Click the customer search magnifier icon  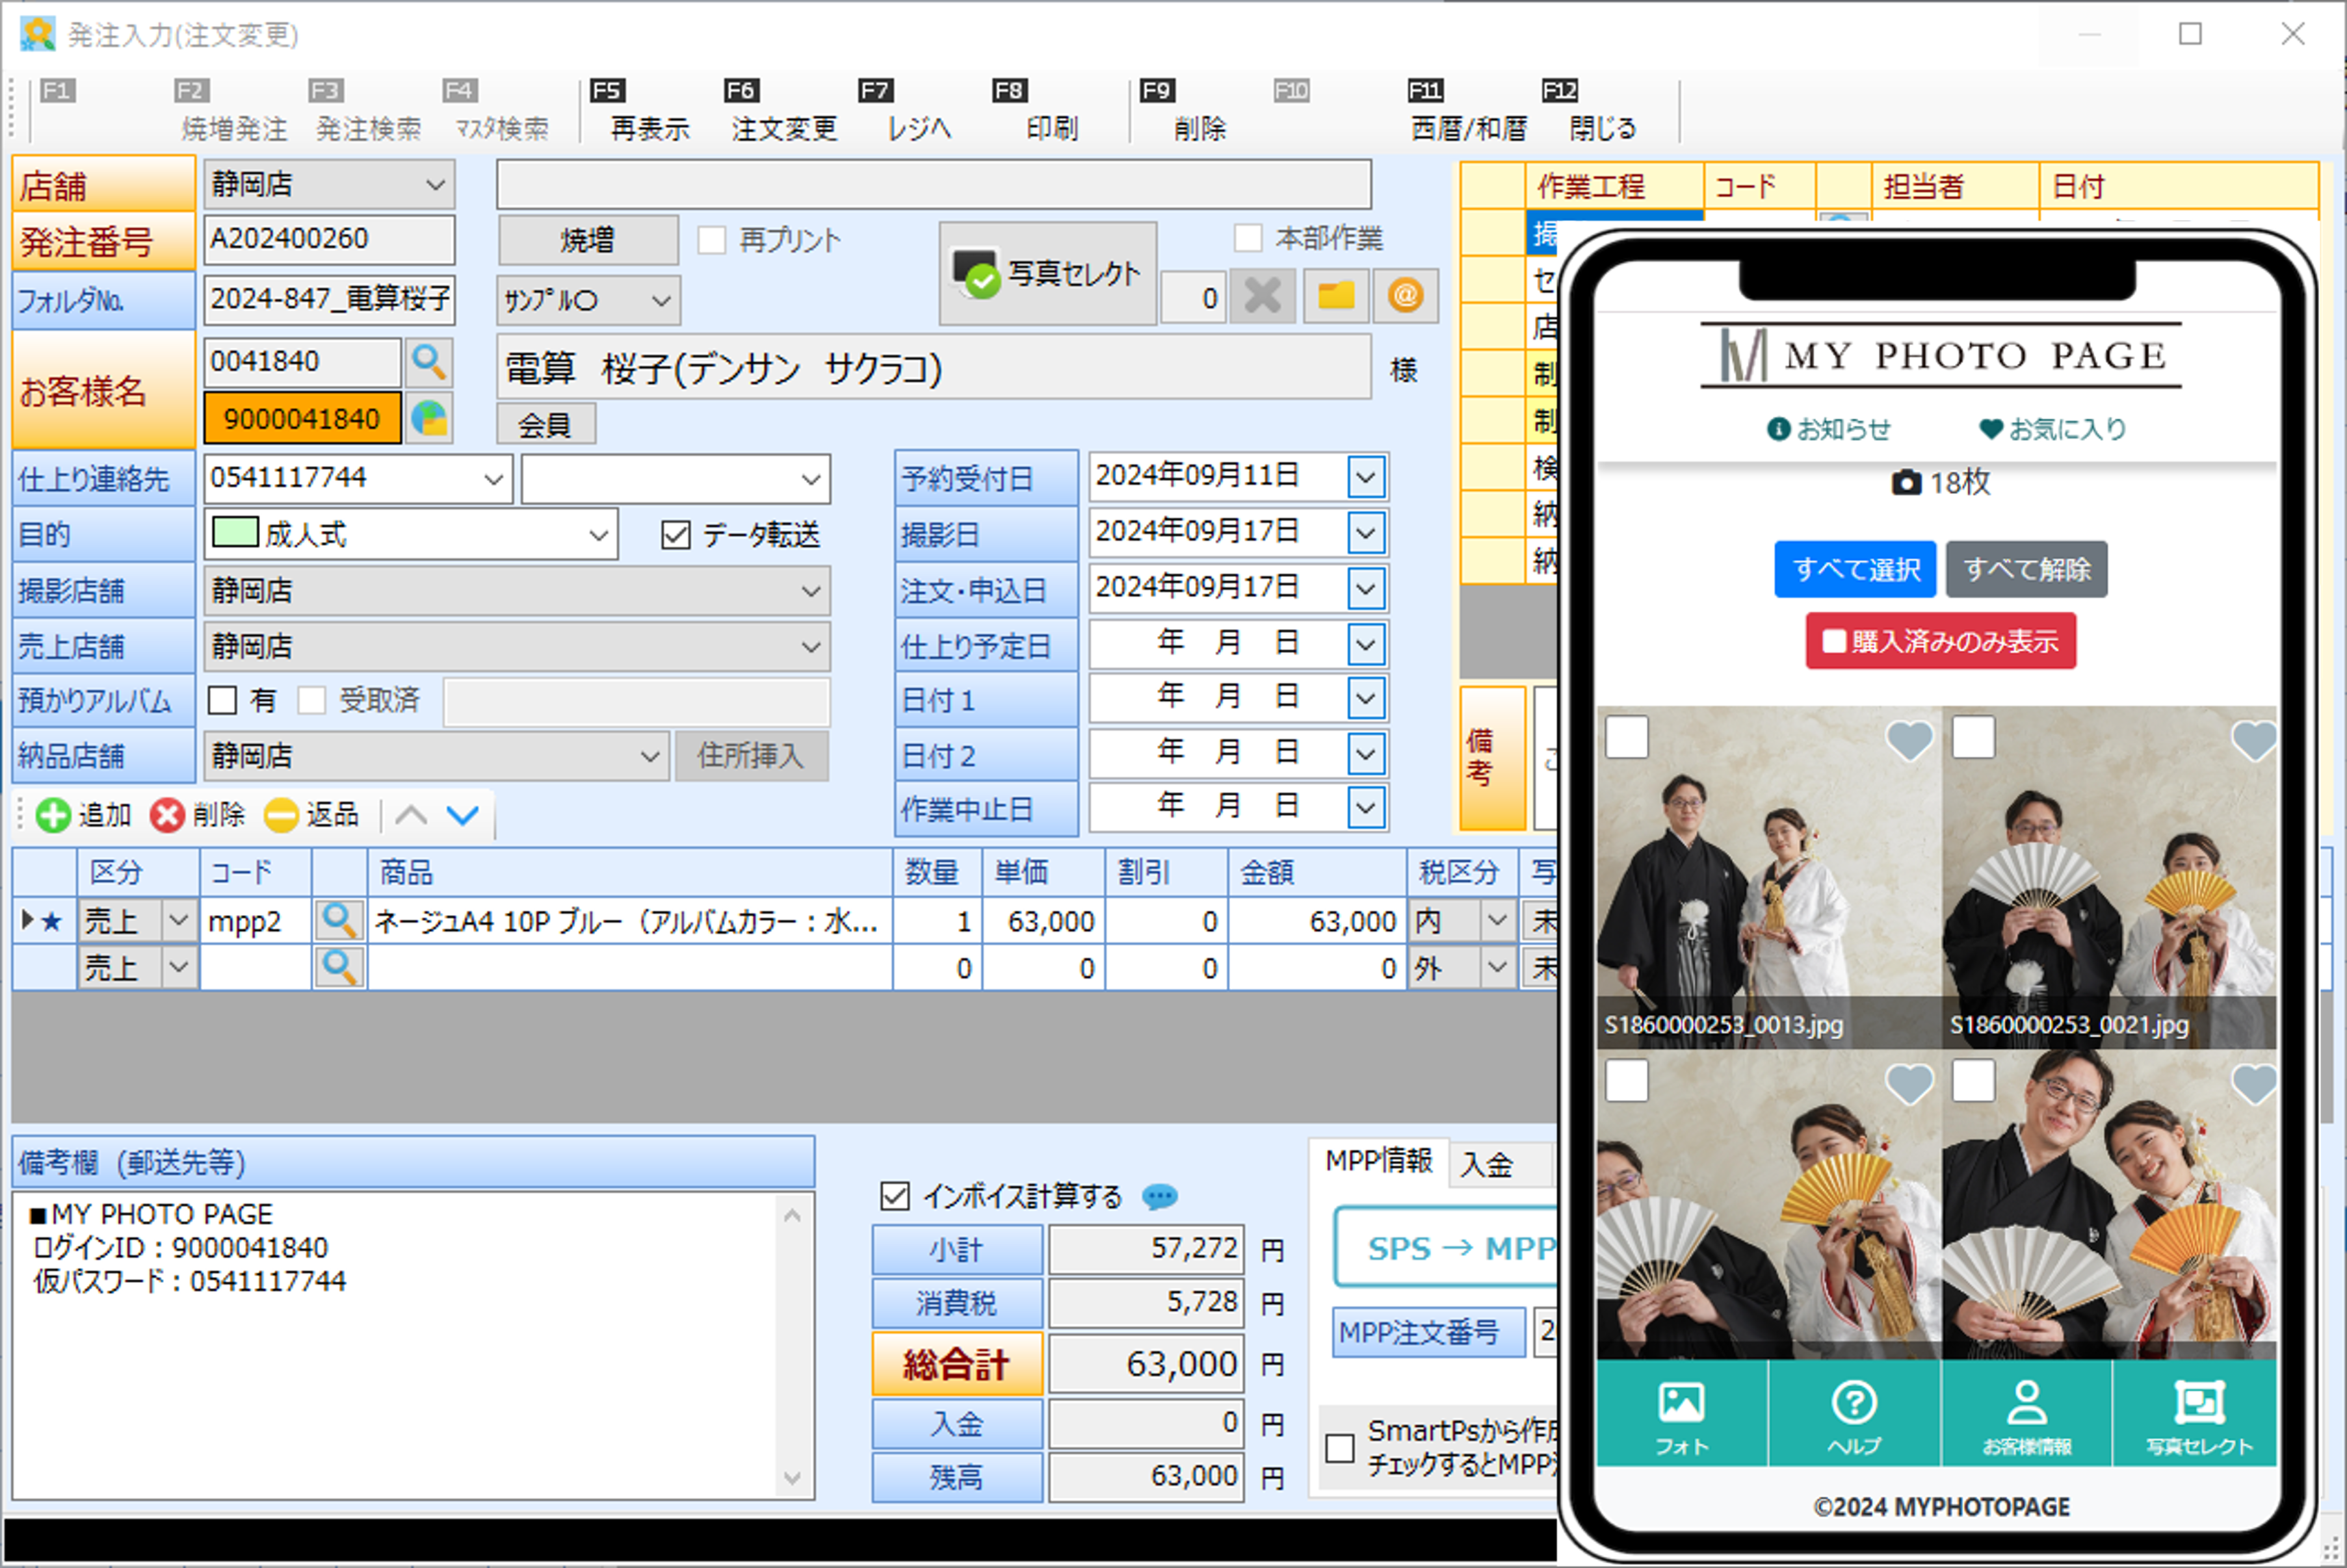coord(428,361)
